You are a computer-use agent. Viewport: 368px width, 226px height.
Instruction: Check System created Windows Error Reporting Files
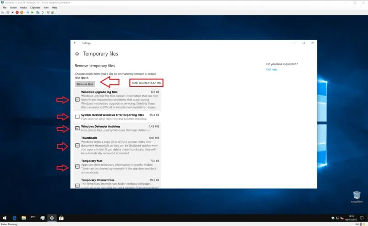(x=77, y=117)
